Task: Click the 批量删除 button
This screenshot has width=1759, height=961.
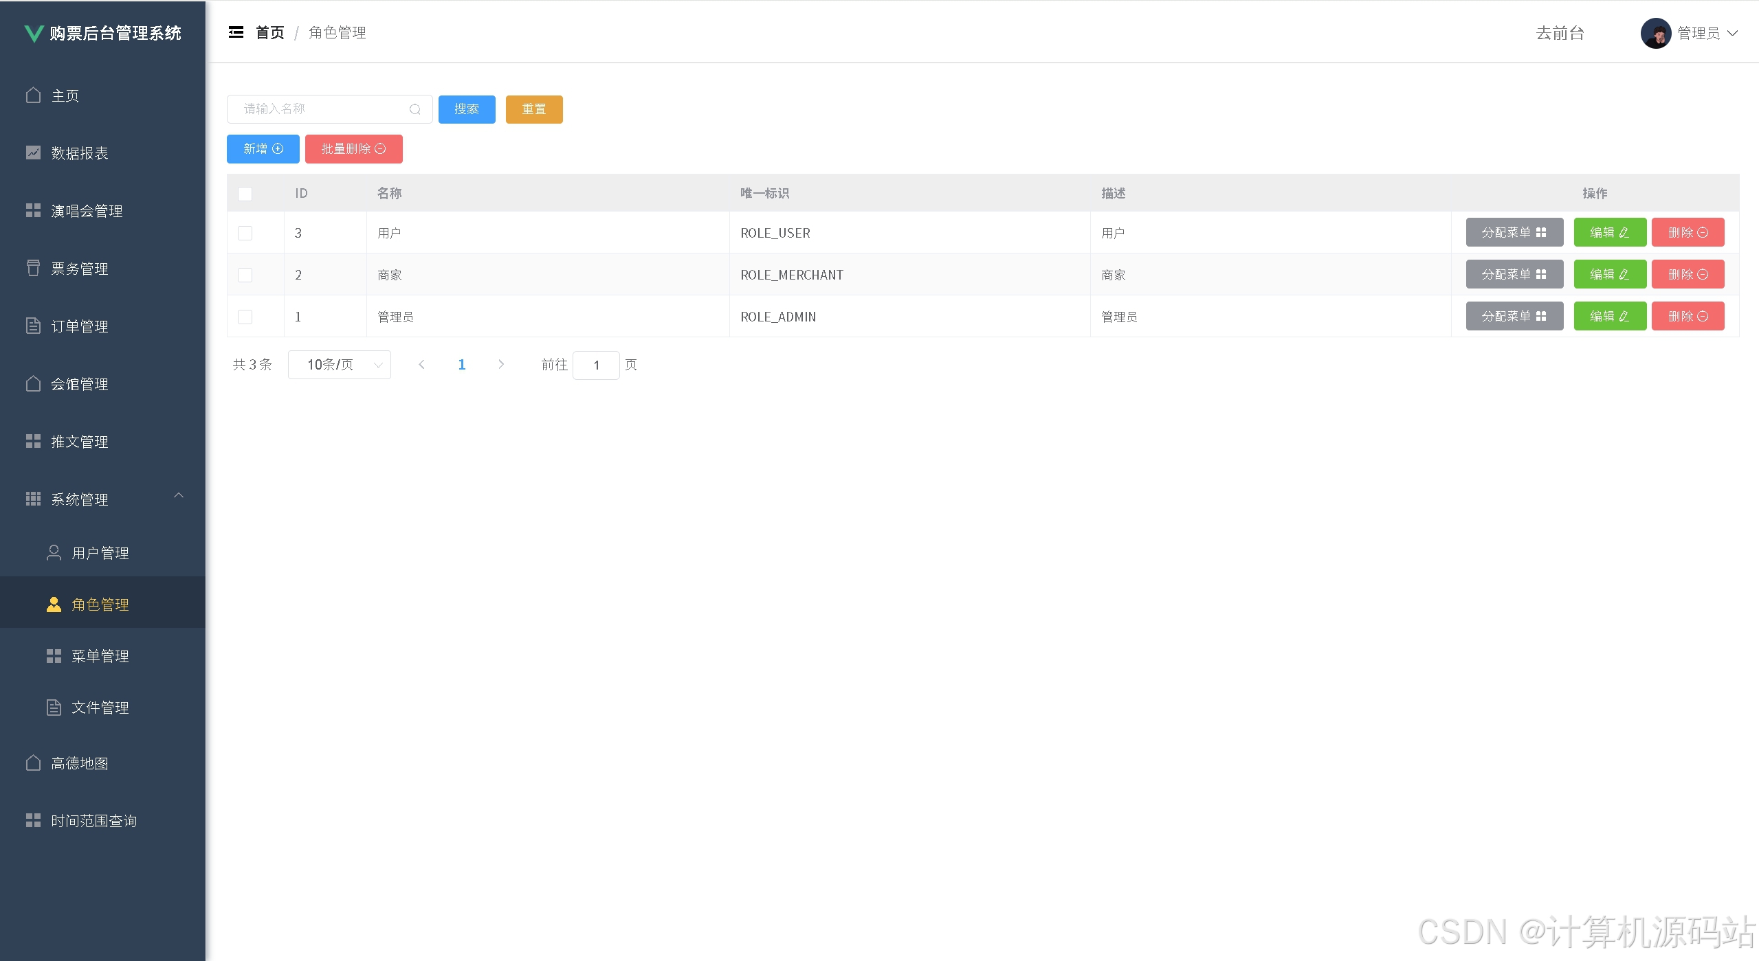Action: [x=354, y=149]
